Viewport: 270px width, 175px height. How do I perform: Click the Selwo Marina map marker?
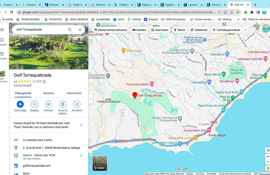coord(224,74)
